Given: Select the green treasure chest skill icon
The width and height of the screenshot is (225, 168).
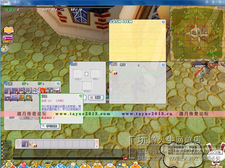Looking at the screenshot, I should pos(28,98).
